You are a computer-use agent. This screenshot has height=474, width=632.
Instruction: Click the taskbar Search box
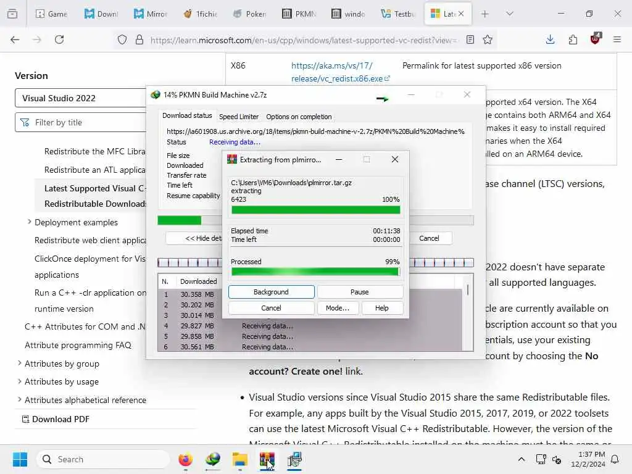(103, 459)
